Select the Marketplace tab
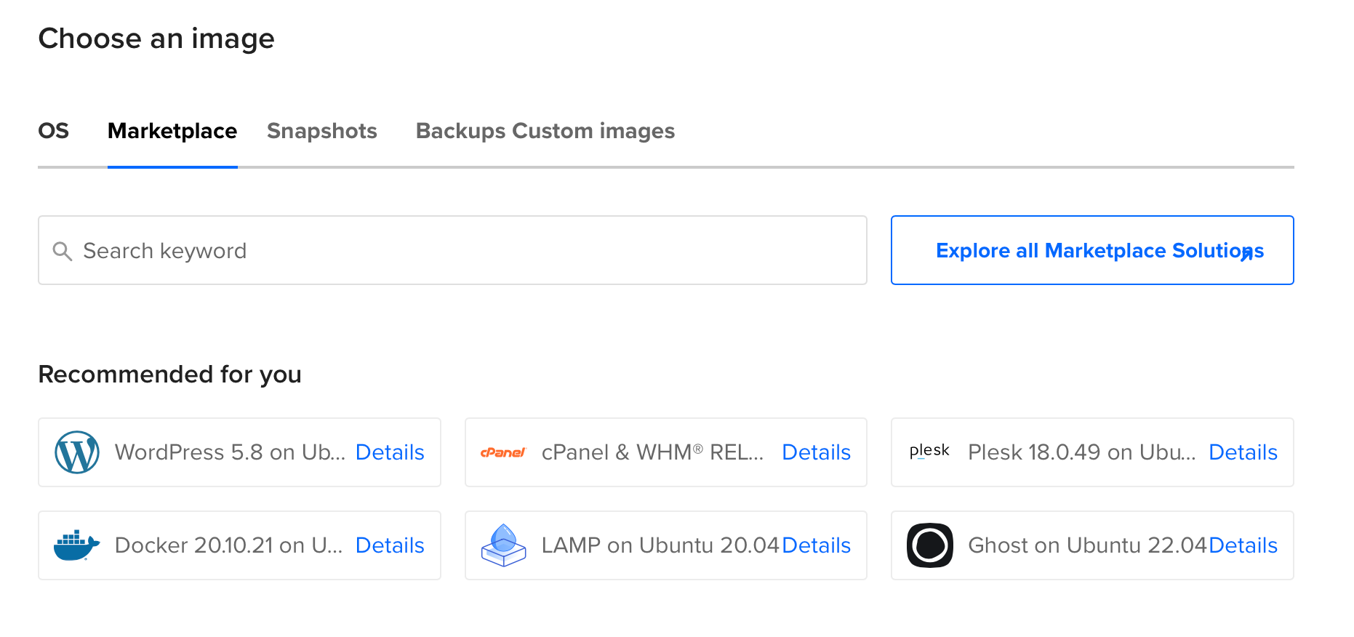The height and width of the screenshot is (637, 1354). pos(172,131)
